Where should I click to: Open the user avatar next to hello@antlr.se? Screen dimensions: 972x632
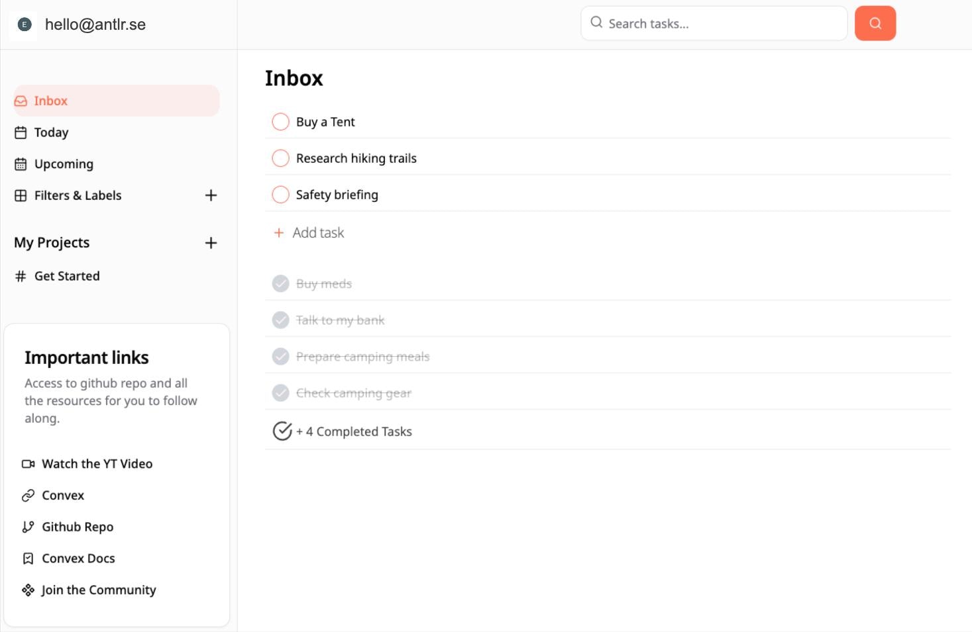pos(25,24)
